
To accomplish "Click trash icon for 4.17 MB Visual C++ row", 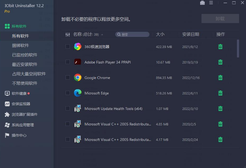I will (x=220, y=139).
